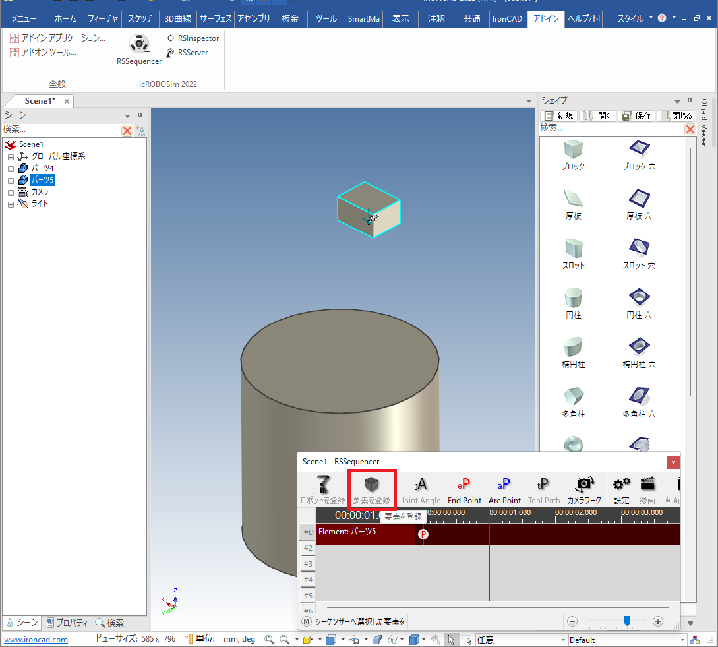718x647 pixels.
Task: Open the Default style dropdown
Action: pos(682,640)
